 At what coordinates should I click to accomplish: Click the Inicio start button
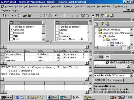tap(7, 97)
